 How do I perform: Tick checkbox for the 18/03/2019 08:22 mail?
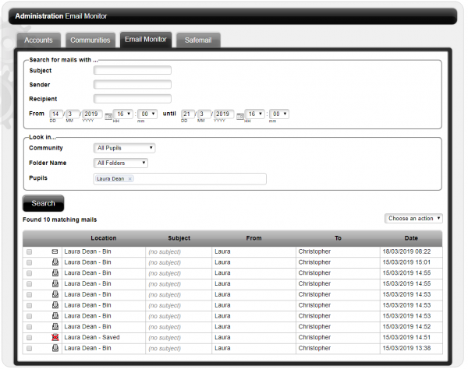[x=30, y=252]
